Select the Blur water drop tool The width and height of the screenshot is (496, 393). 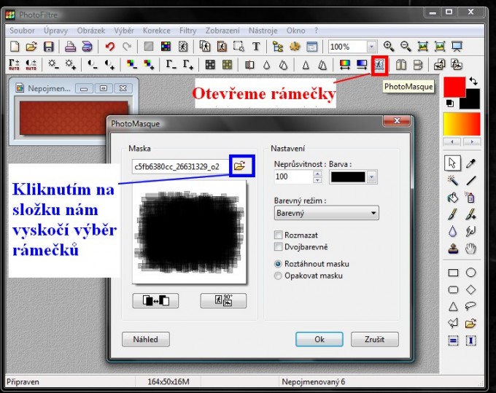[453, 231]
